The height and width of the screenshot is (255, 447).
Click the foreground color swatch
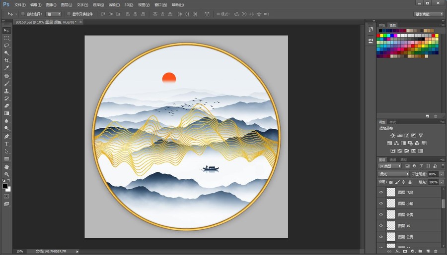pyautogui.click(x=5, y=186)
